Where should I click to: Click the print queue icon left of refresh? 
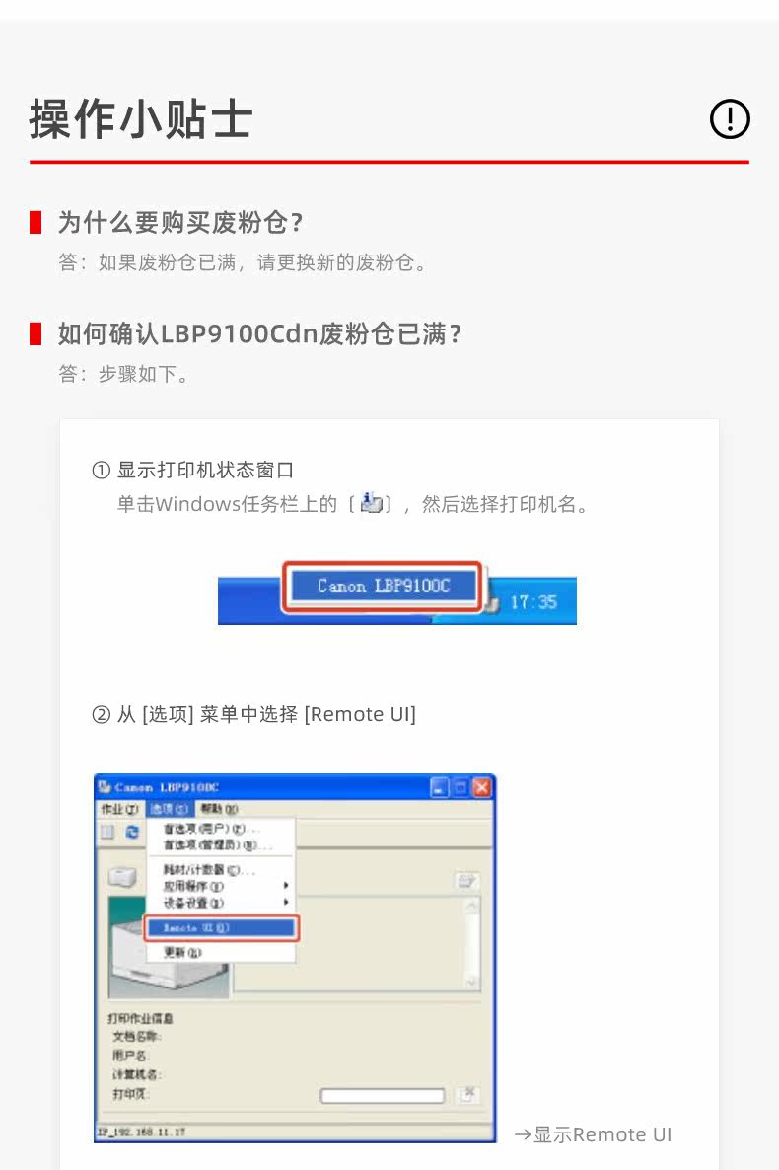(108, 832)
